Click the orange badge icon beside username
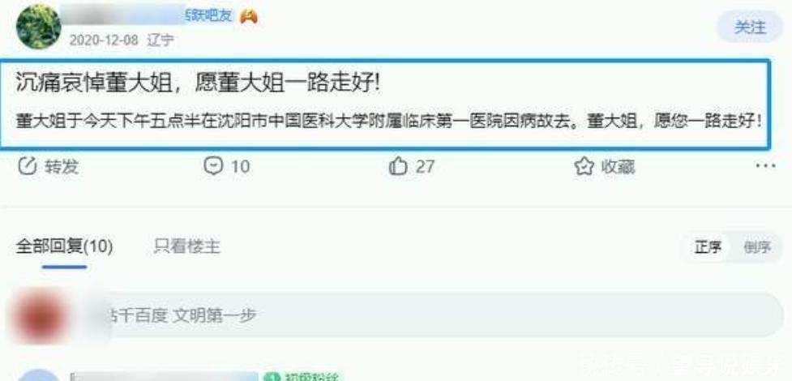The width and height of the screenshot is (792, 381). click(249, 17)
